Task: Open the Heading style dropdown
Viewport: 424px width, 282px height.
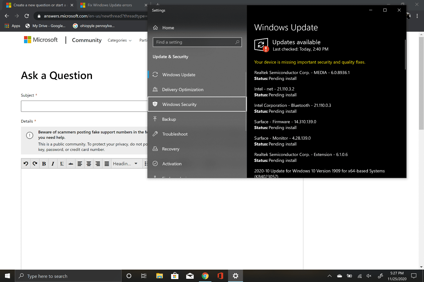Action: click(x=125, y=164)
